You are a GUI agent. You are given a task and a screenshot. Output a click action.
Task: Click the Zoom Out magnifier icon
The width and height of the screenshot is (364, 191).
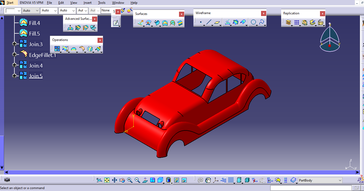coord(137,180)
